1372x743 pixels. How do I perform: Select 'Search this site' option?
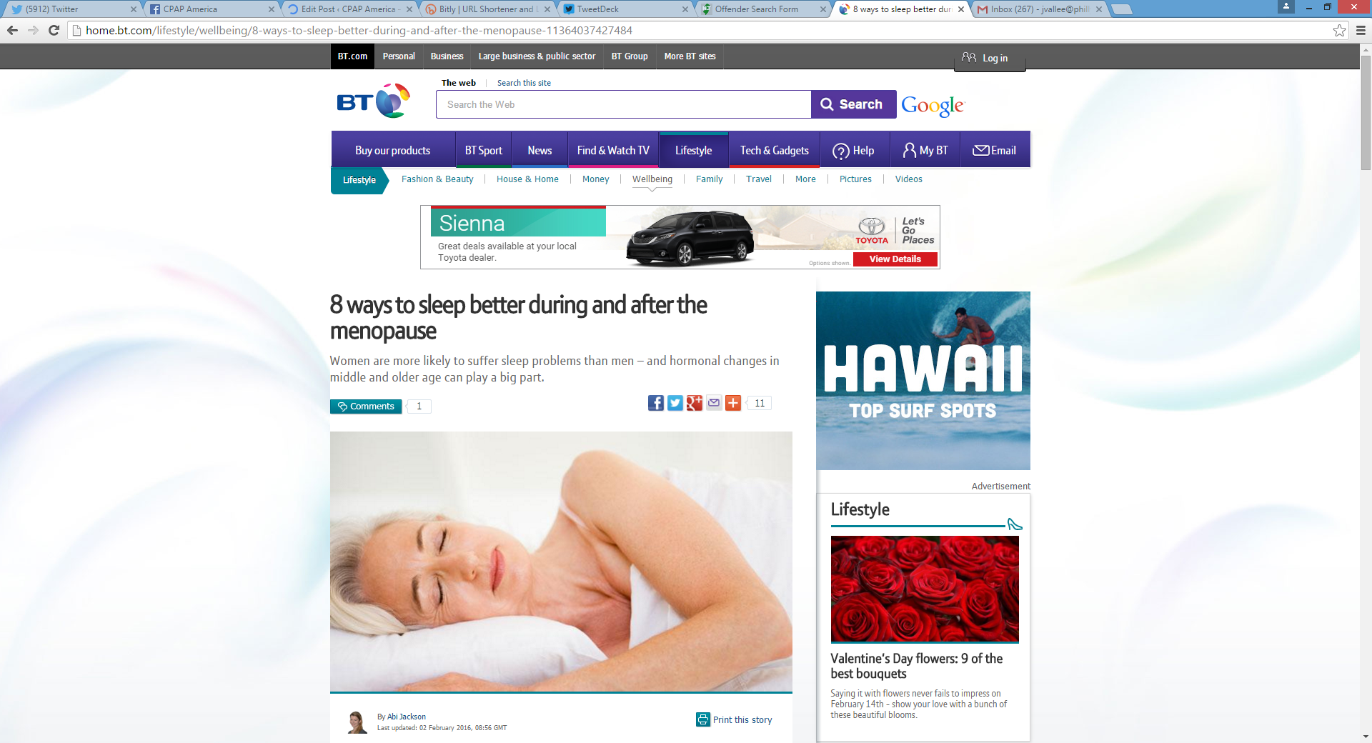pos(524,83)
